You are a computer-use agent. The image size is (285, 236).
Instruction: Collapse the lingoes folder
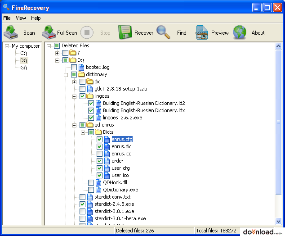pos(74,96)
